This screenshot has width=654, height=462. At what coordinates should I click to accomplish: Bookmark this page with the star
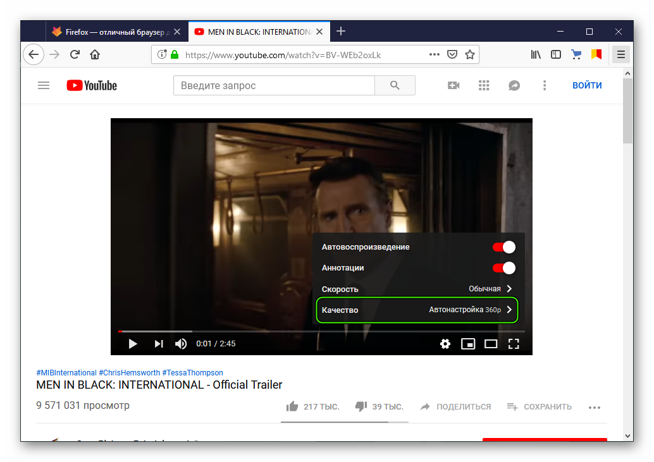(470, 54)
